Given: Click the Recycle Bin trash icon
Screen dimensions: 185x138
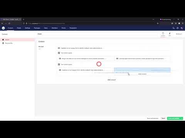Looking at the screenshot, I should click(3, 43).
